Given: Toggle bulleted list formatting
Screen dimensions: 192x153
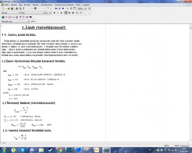Looking at the screenshot, I should [78, 13].
